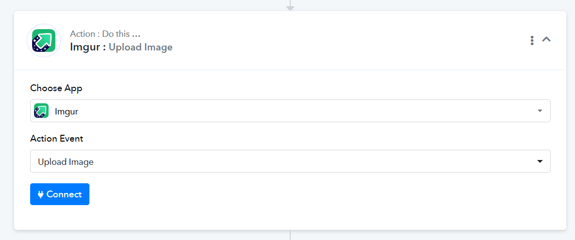Image resolution: width=575 pixels, height=240 pixels.
Task: Open the three-dot options menu
Action: pos(532,41)
